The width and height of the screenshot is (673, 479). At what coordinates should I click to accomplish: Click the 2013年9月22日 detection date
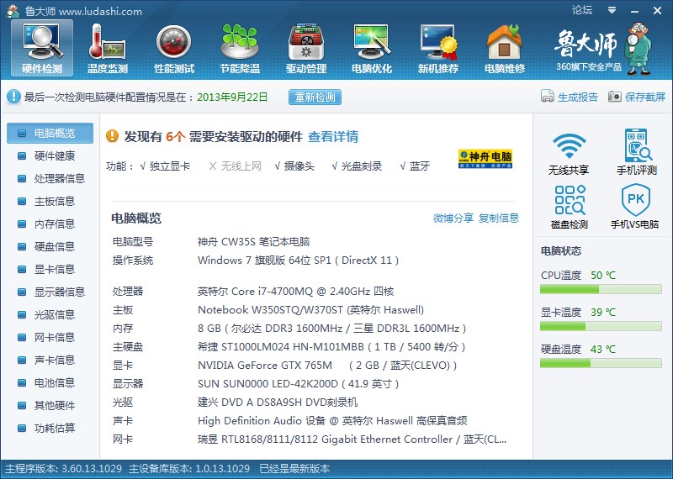[232, 97]
